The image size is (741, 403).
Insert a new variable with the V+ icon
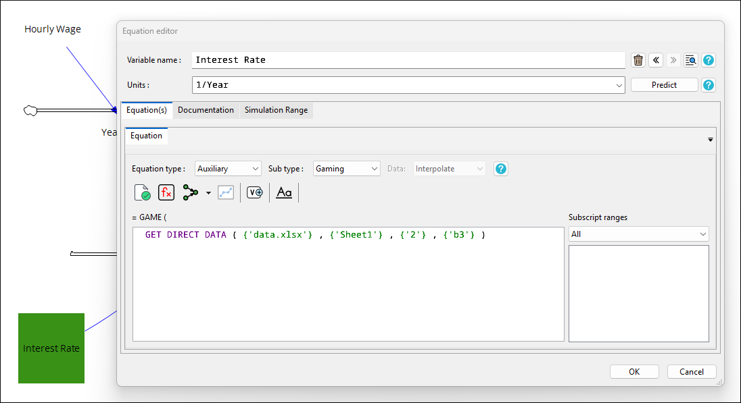tap(255, 192)
